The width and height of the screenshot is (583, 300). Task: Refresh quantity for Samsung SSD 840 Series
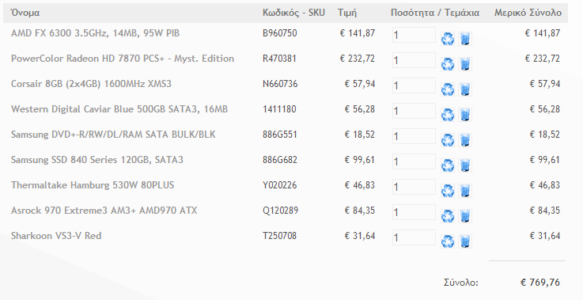[x=448, y=165]
